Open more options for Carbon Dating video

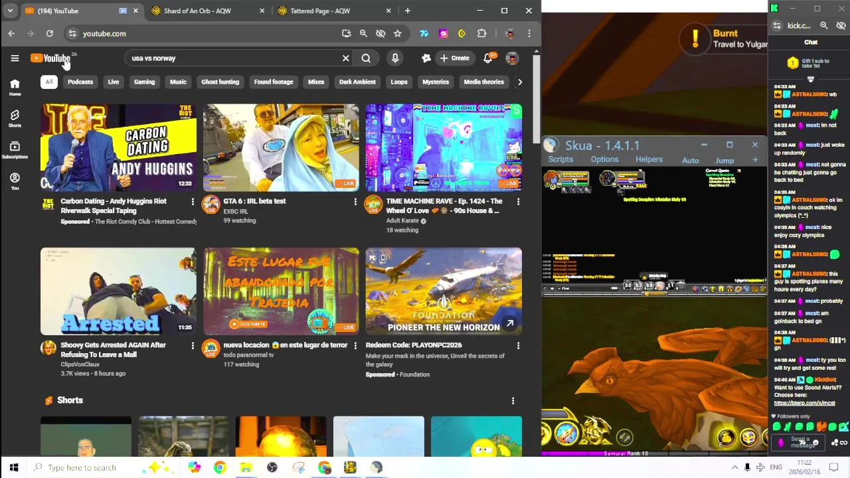(193, 202)
